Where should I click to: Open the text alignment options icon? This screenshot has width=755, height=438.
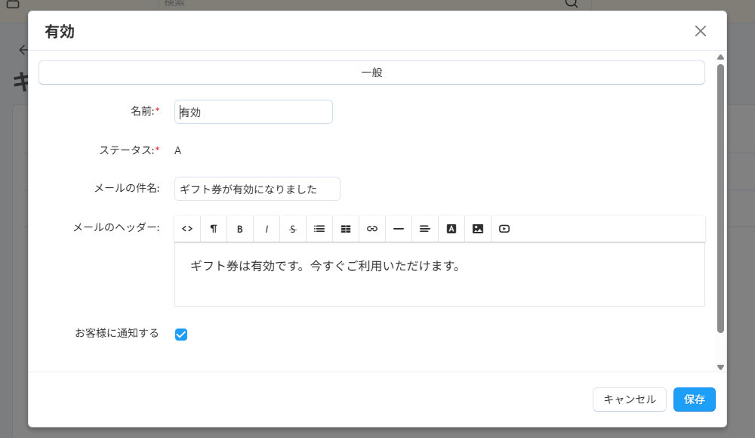tap(424, 228)
